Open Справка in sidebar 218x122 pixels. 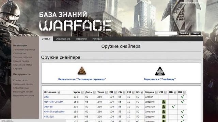18,69
